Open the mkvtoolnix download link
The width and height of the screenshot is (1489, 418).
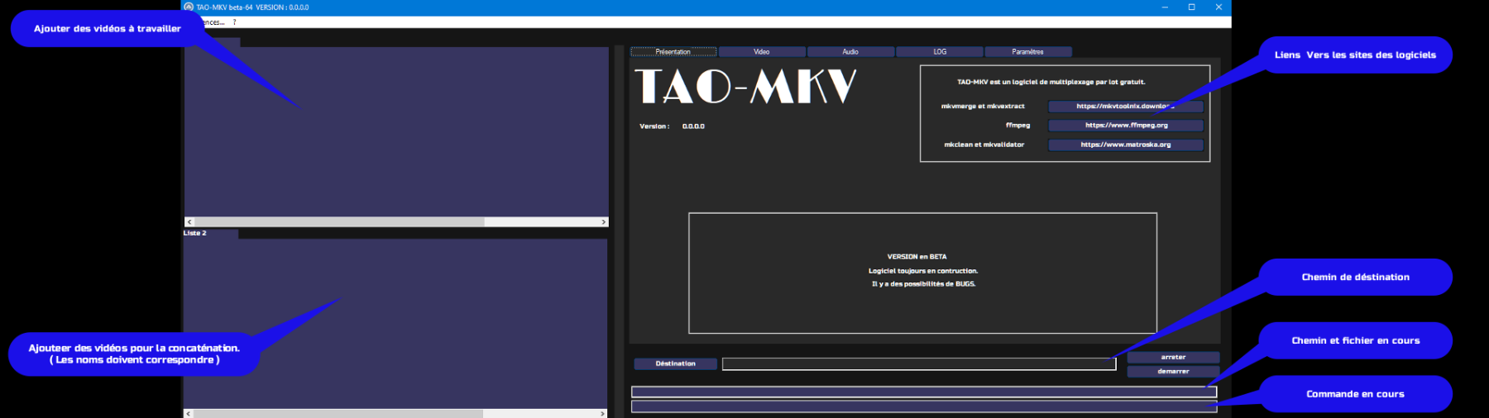point(1125,107)
